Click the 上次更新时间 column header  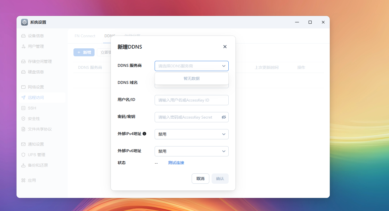pos(267,67)
